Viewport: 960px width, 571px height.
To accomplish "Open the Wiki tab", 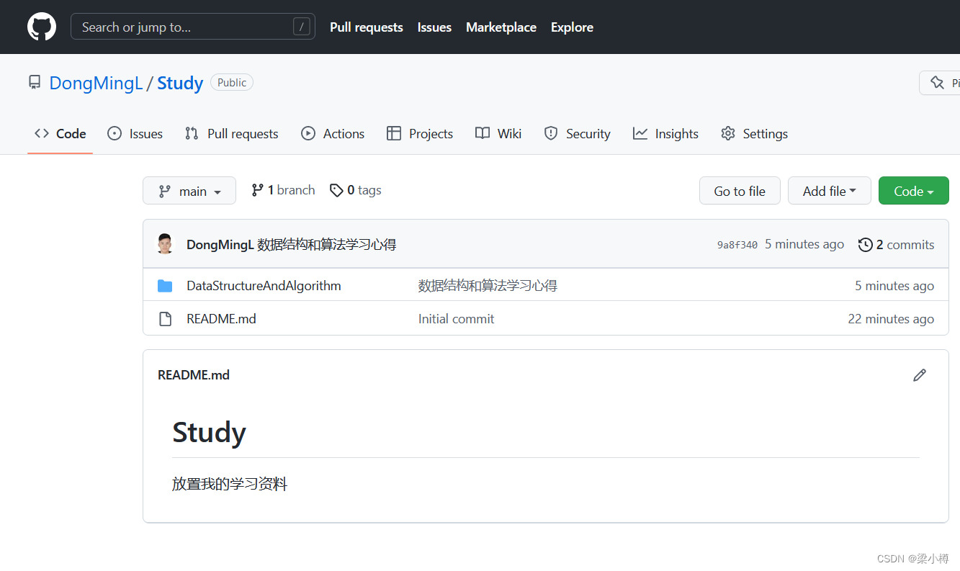I will (498, 134).
